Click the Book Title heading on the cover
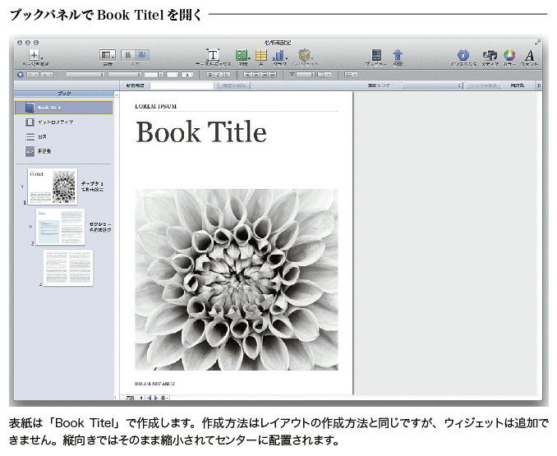 click(x=201, y=132)
